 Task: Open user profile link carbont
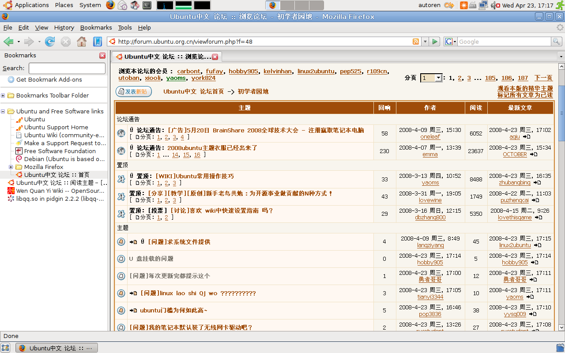coord(189,71)
